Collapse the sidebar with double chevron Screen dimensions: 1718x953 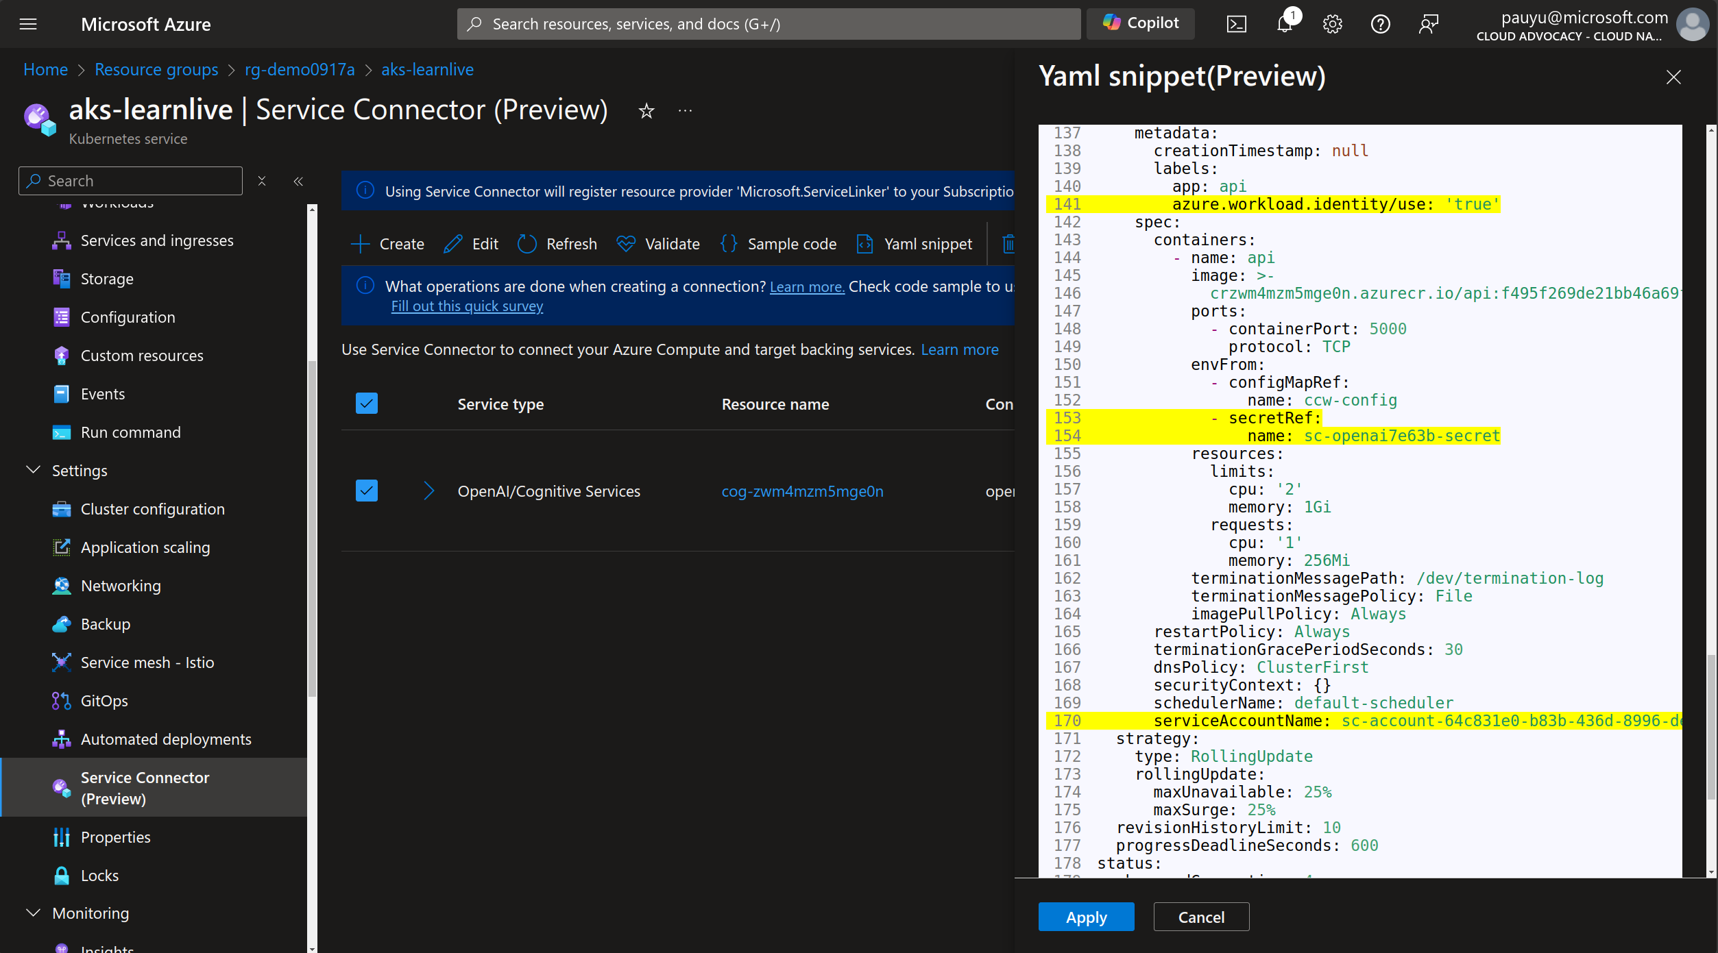tap(298, 181)
